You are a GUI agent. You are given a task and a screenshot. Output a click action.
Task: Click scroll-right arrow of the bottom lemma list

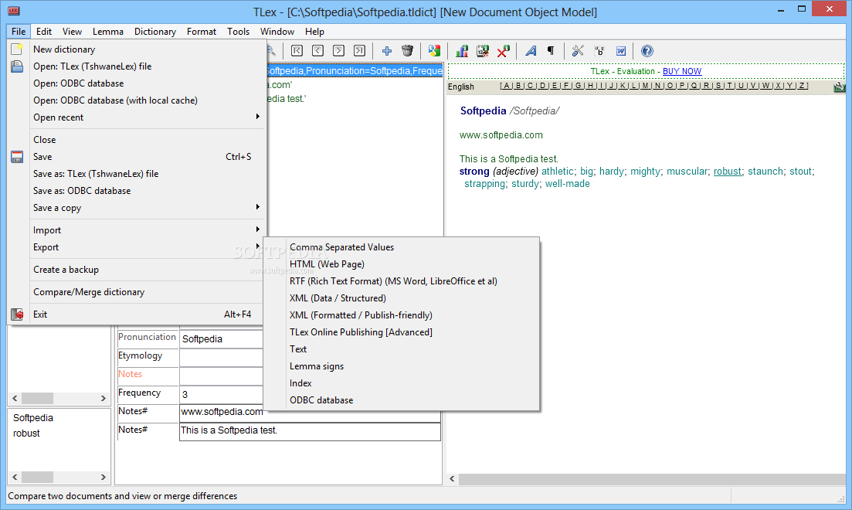pos(104,477)
